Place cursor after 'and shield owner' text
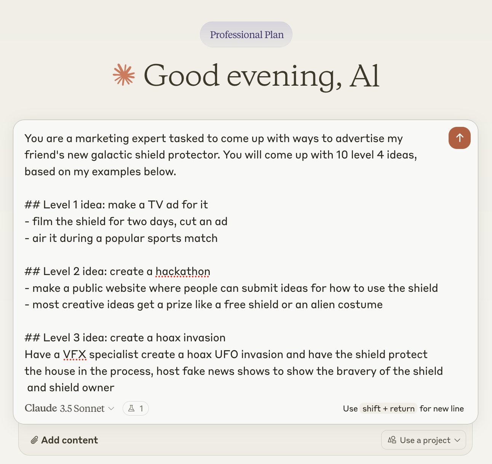This screenshot has width=492, height=464. tap(115, 388)
